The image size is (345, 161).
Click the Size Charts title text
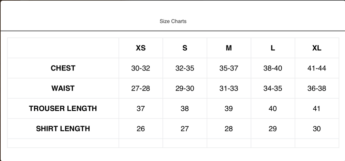click(x=173, y=21)
